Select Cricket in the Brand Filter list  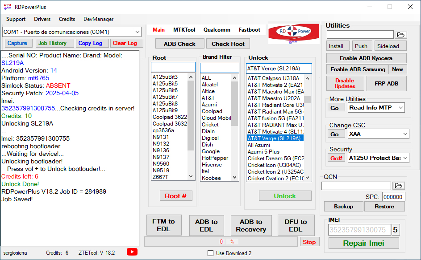point(210,125)
